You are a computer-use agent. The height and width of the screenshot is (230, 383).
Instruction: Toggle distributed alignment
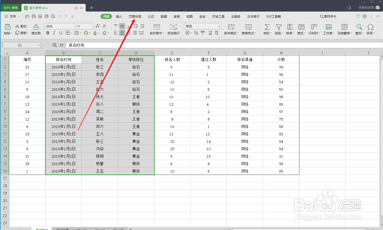click(141, 33)
